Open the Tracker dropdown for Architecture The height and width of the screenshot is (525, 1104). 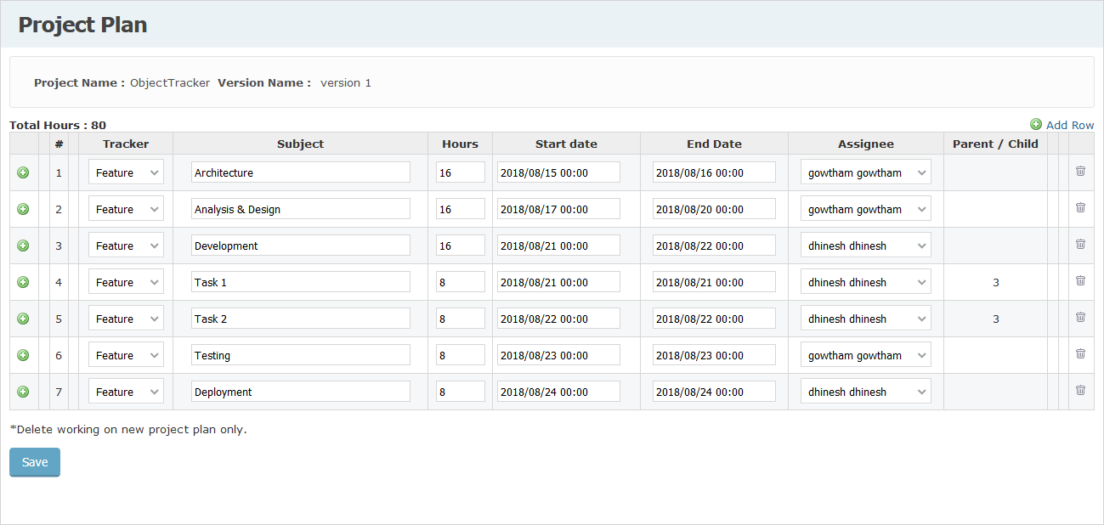pyautogui.click(x=126, y=172)
